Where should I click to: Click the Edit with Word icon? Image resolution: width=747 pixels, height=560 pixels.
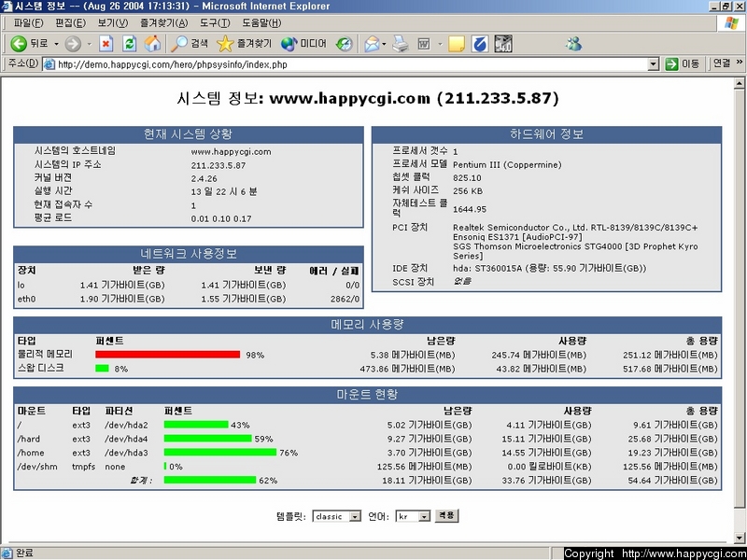click(424, 44)
